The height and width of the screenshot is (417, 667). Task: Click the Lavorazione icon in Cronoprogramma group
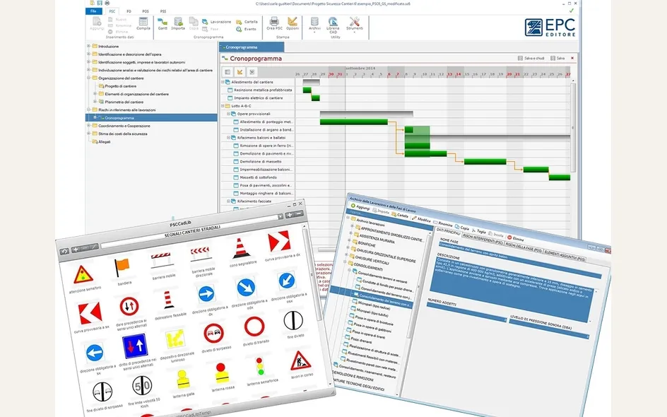tap(206, 22)
